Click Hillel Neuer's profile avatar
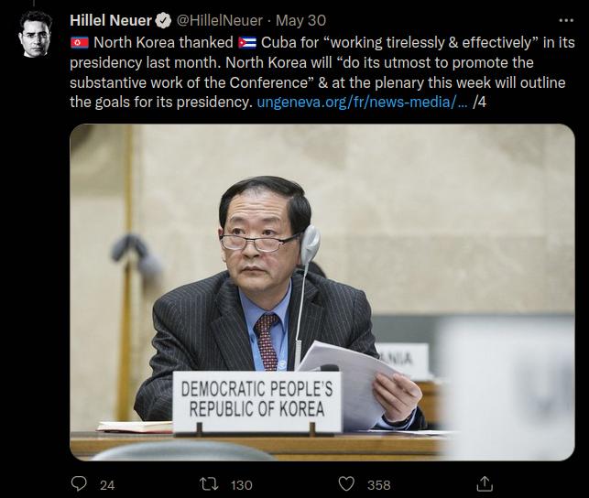Screen dimensions: 589x498 [x=36, y=34]
